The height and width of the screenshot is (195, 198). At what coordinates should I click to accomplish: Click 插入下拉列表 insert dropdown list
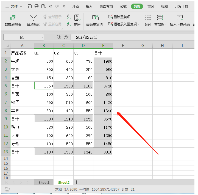click(x=180, y=20)
